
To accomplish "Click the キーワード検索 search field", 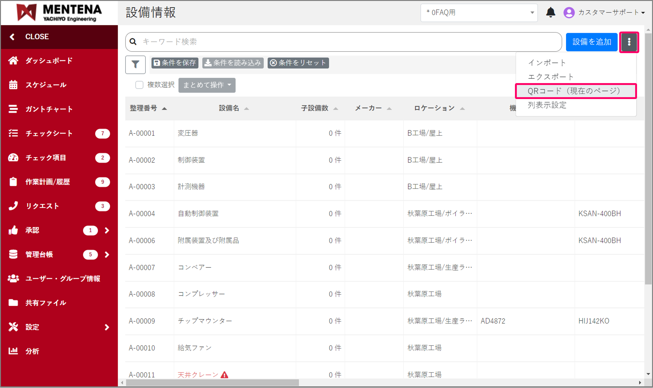I will 344,42.
